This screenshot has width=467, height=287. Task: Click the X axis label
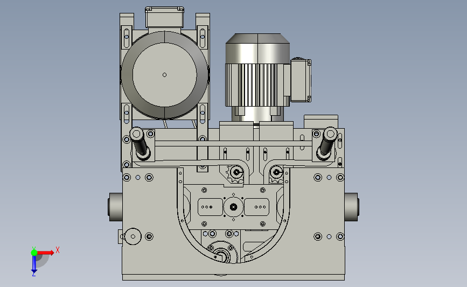(x=58, y=250)
